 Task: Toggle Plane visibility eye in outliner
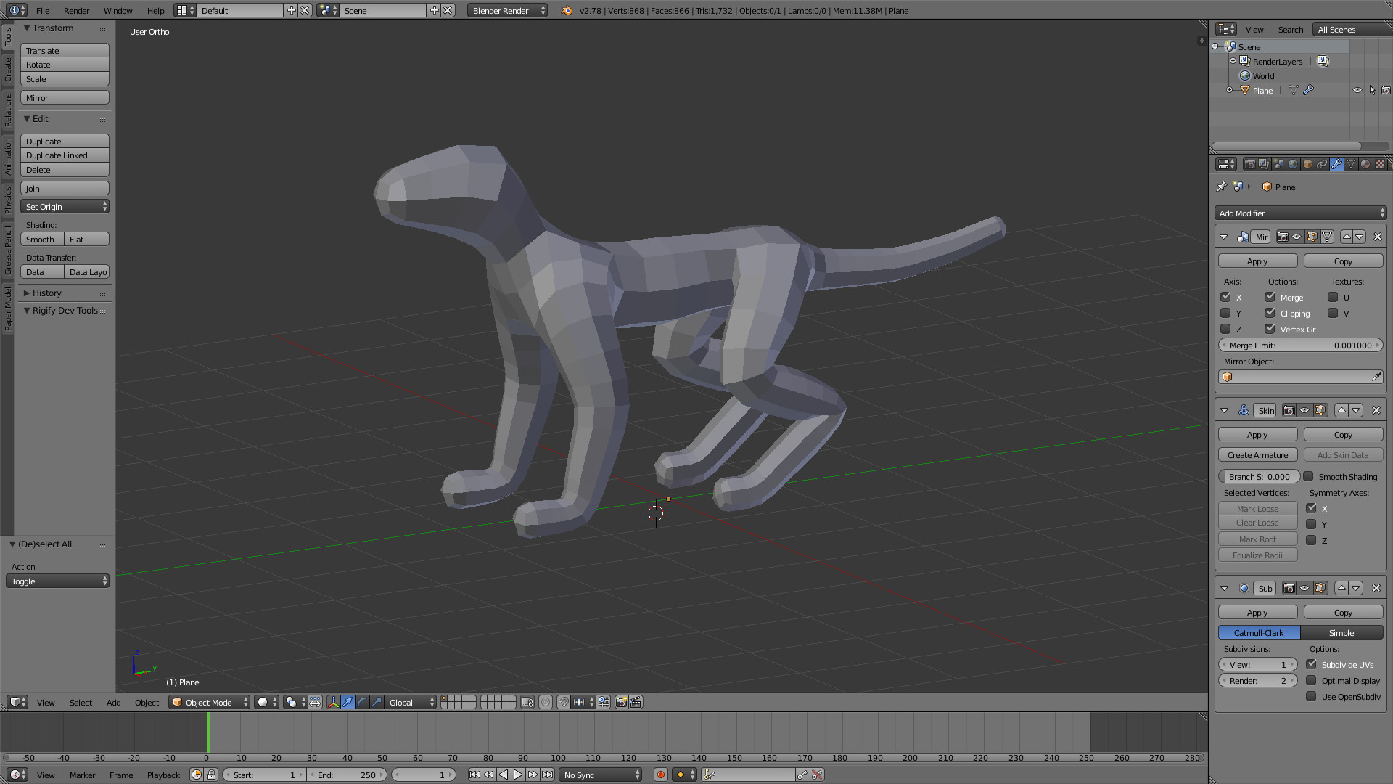coord(1357,90)
